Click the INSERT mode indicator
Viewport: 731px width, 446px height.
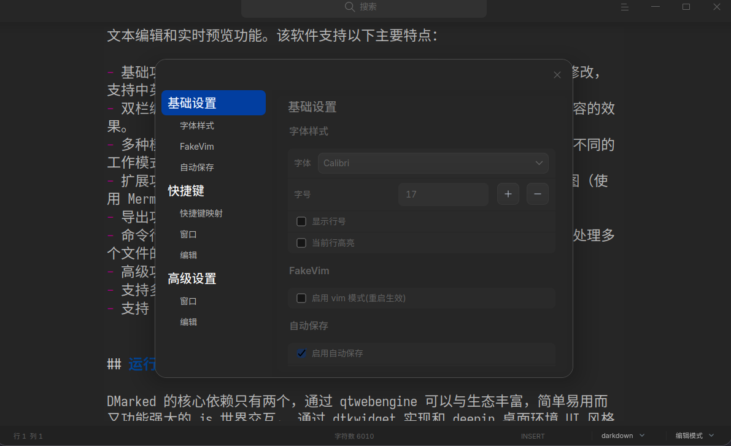[533, 436]
